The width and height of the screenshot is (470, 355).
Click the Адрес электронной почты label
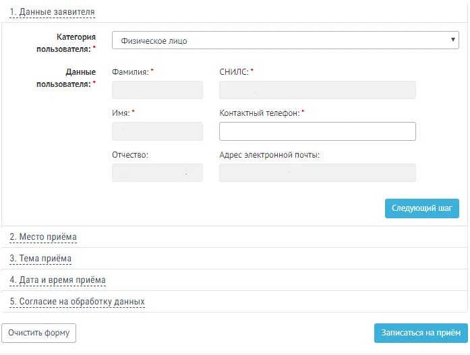(x=270, y=155)
